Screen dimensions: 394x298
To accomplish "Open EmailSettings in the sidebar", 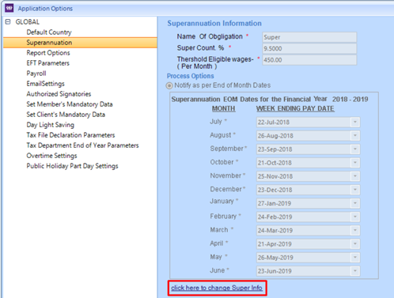I will pyautogui.click(x=45, y=84).
